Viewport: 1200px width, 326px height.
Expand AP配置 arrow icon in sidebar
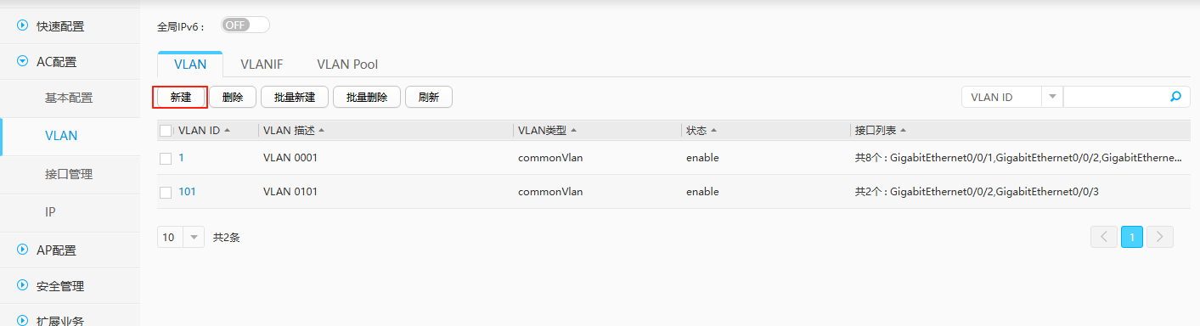point(23,250)
